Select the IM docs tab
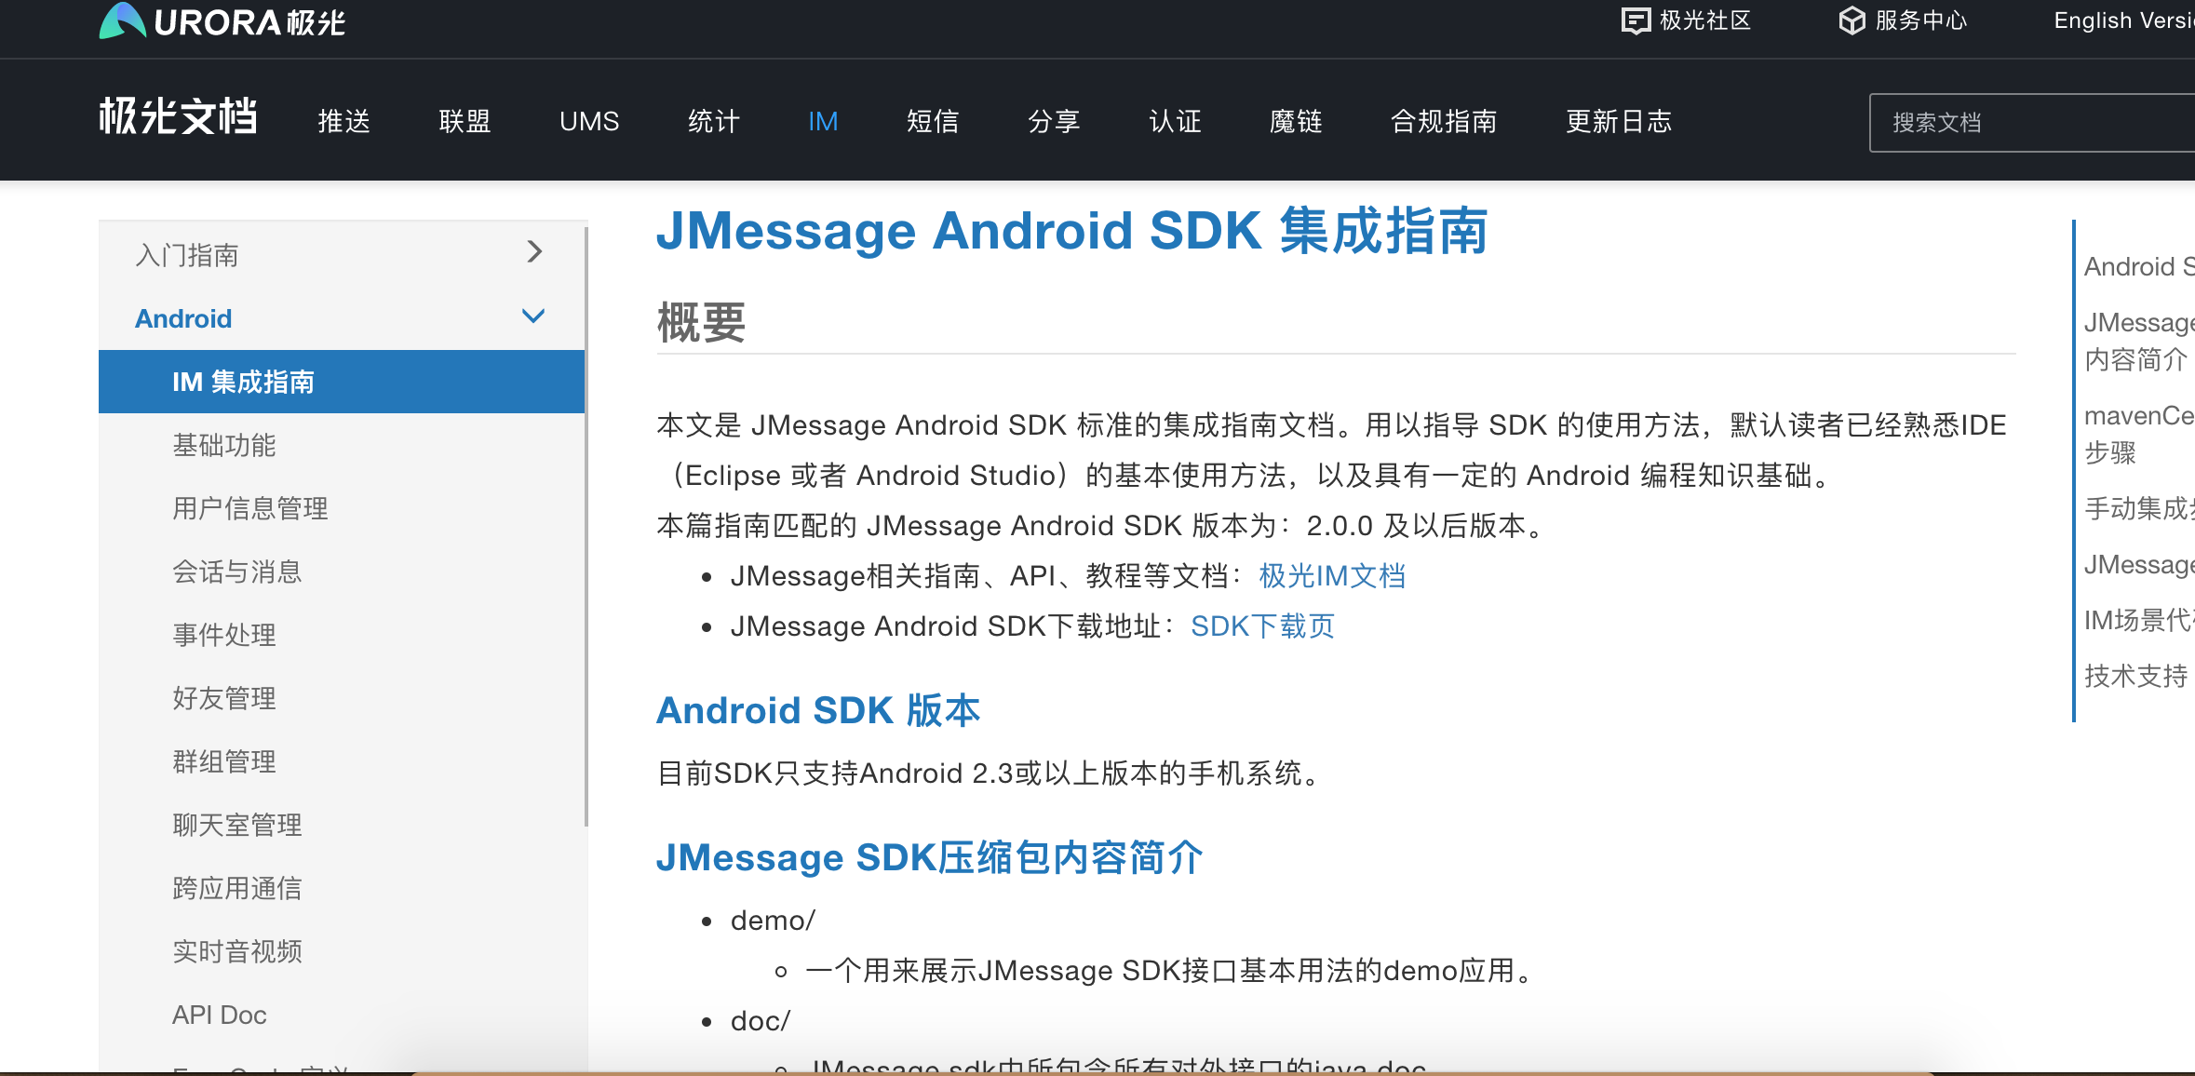Viewport: 2195px width, 1076px height. tap(823, 122)
